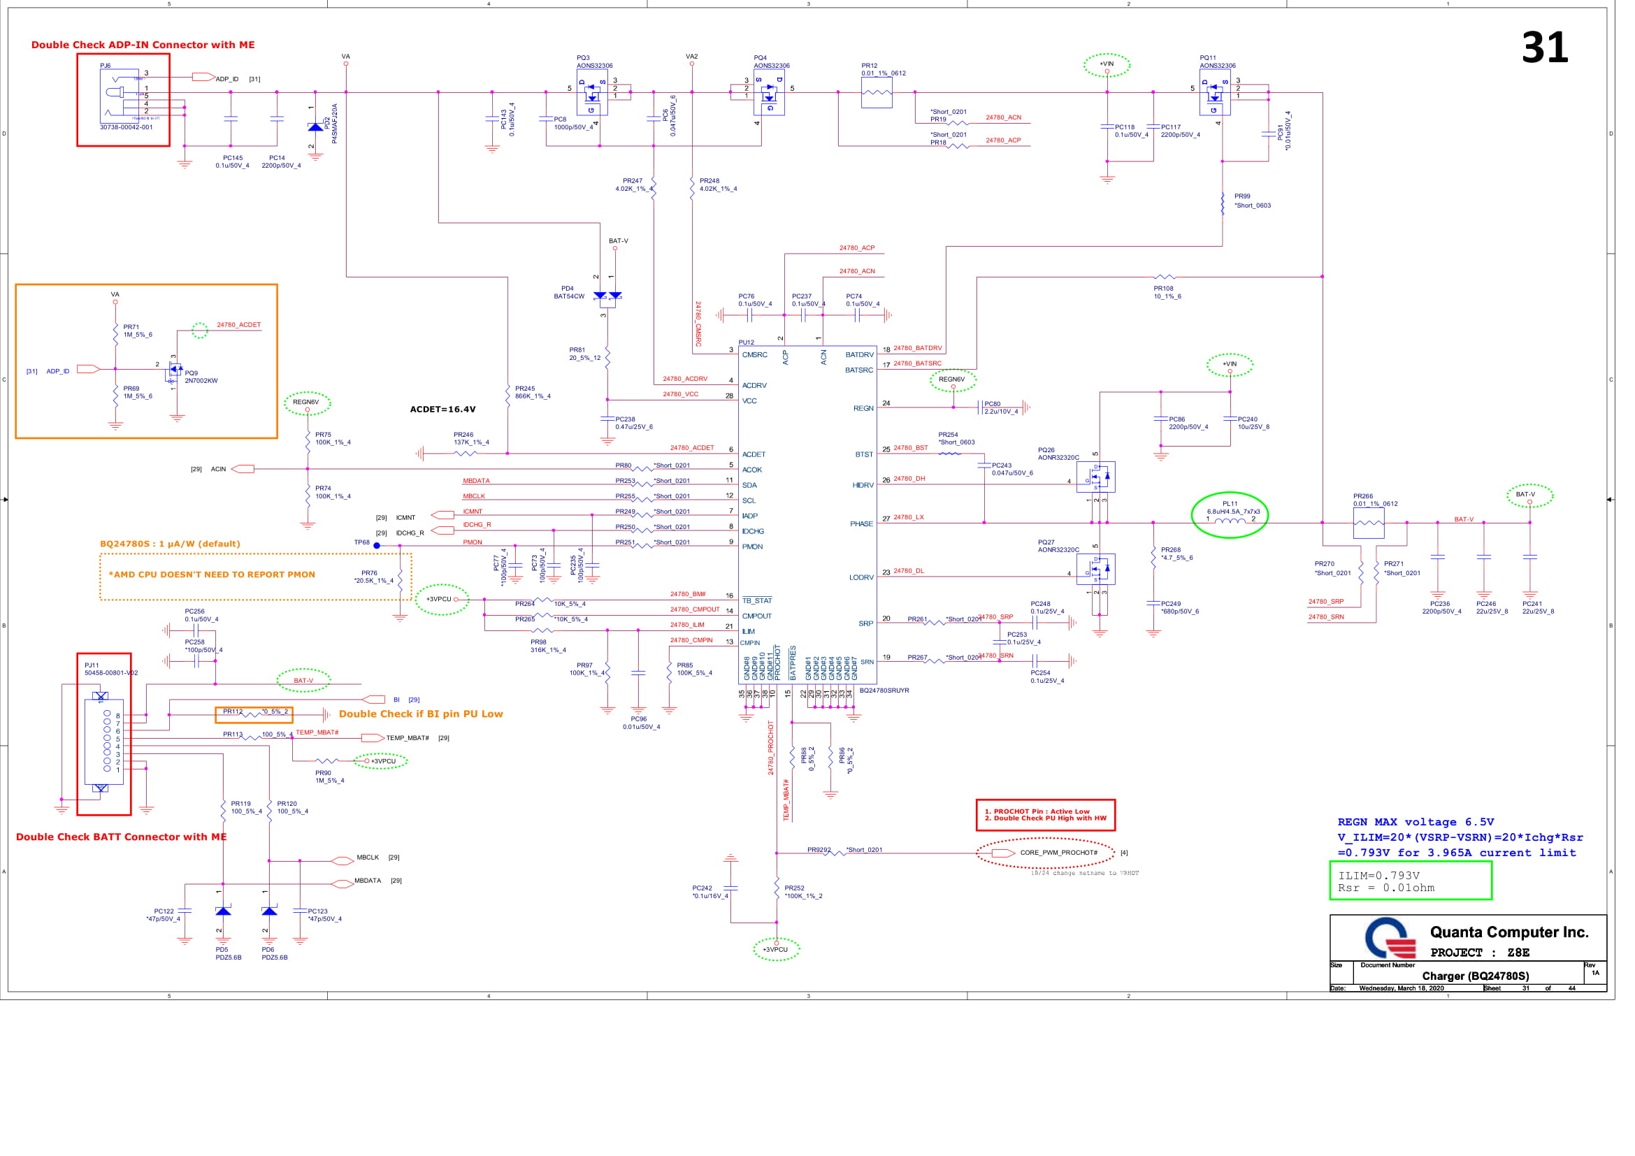Select the PQ3 AONS32306 MOSFET symbol
The image size is (1635, 1156).
tap(591, 92)
